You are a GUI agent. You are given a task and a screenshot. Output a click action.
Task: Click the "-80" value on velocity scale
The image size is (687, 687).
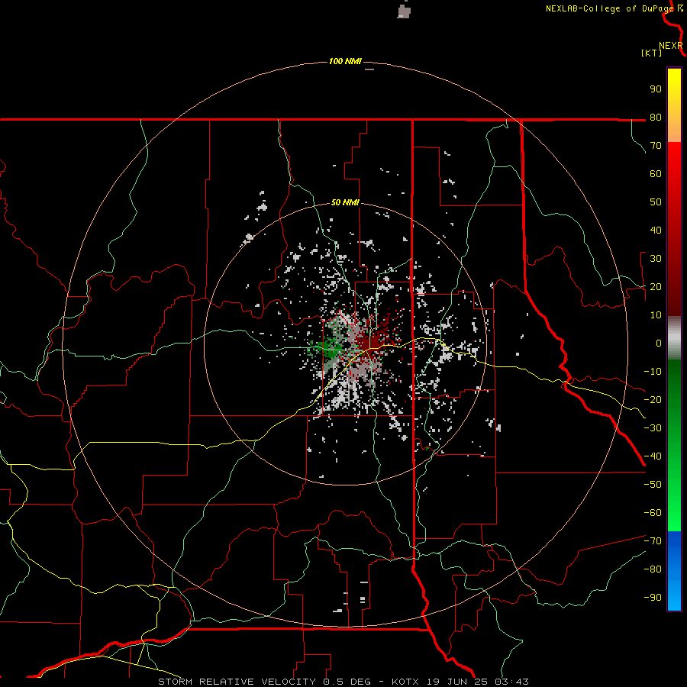653,569
